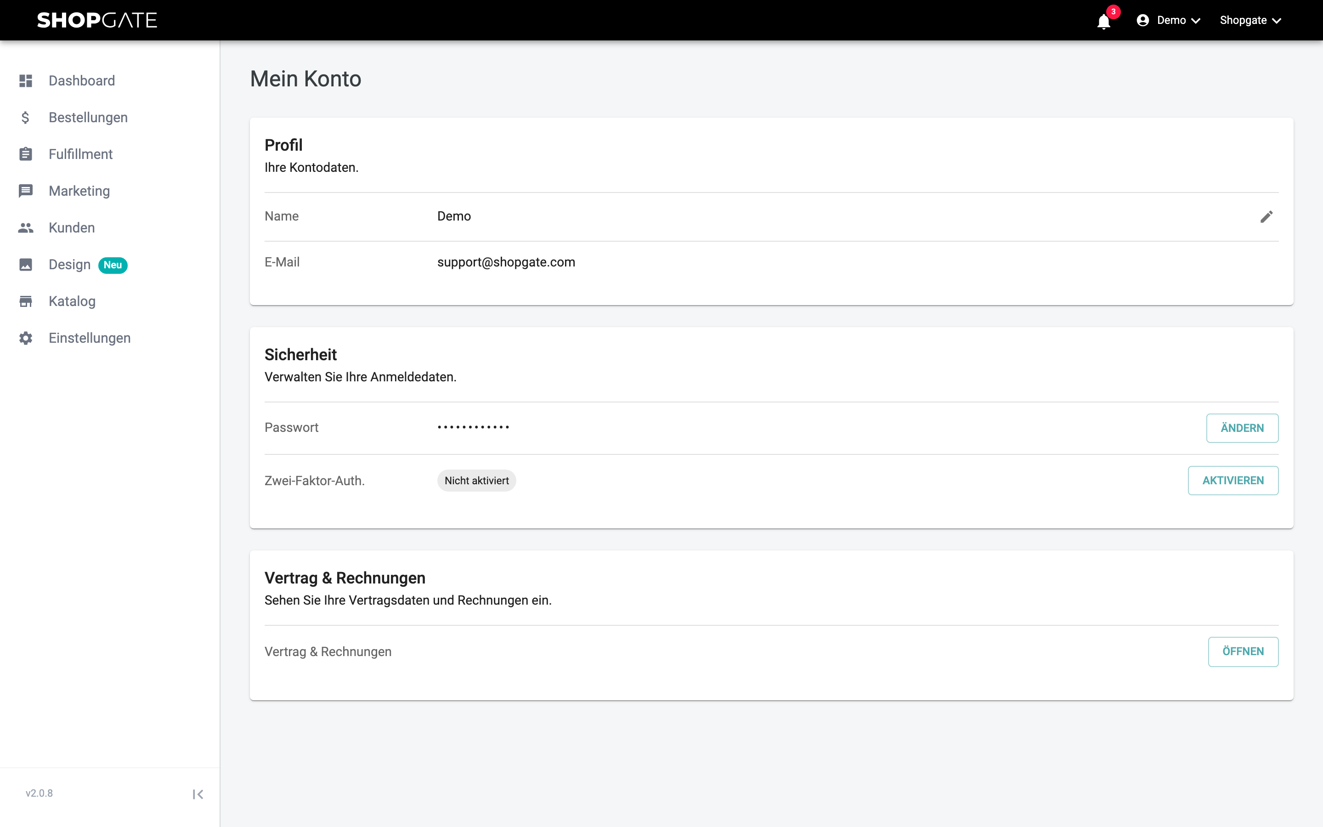
Task: Click the Katalog store icon
Action: (x=26, y=301)
